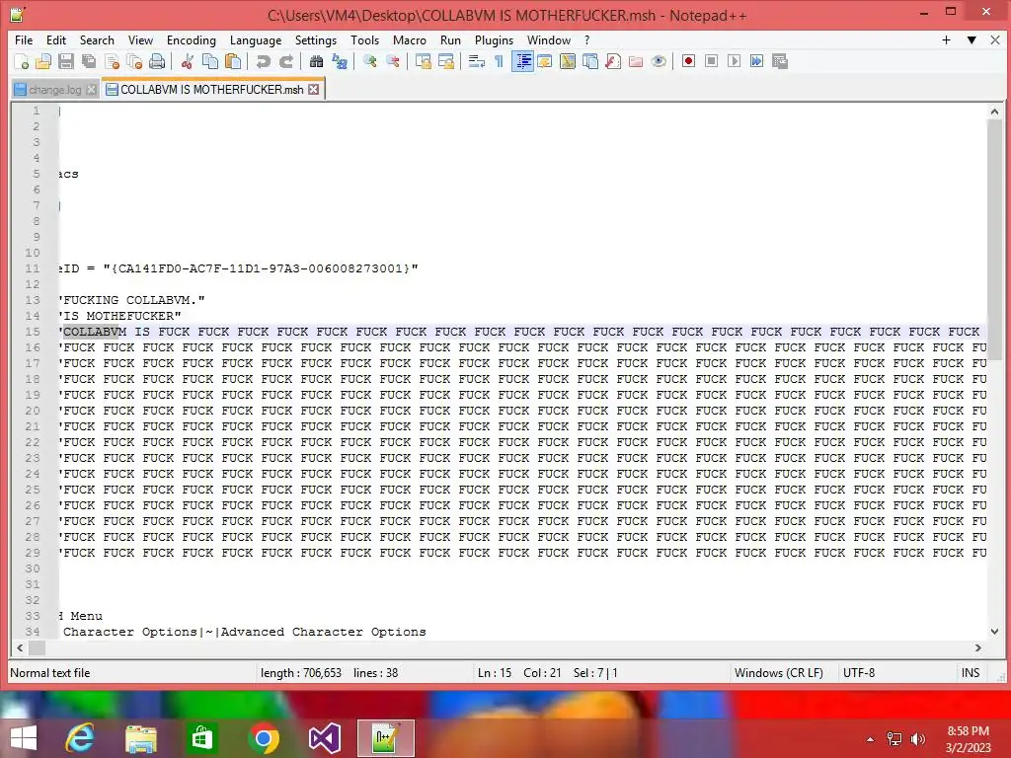Toggle file monitoring eye icon
1011x758 pixels.
tap(659, 61)
